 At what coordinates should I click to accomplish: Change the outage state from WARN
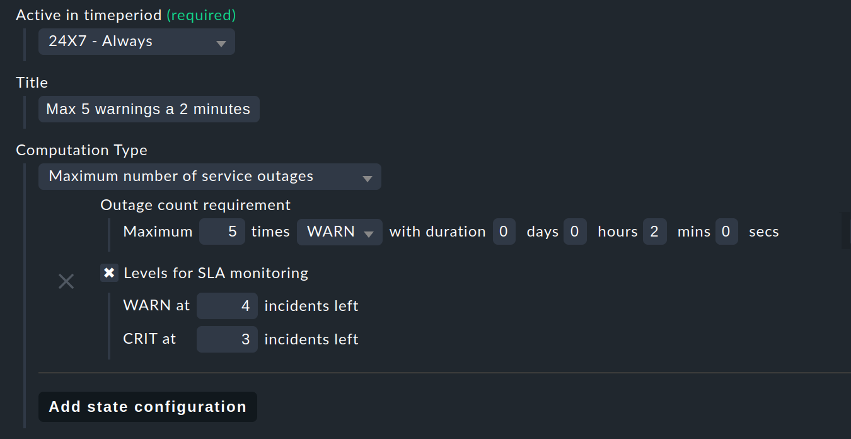pos(339,232)
